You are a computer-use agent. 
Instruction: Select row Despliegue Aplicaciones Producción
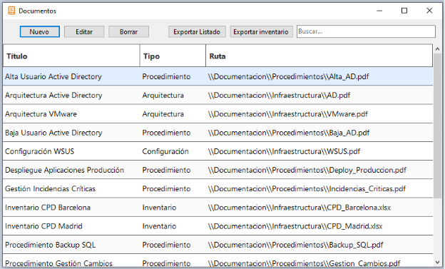coord(218,170)
